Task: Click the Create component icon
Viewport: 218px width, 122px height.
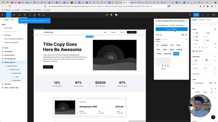Action: pos(107,15)
